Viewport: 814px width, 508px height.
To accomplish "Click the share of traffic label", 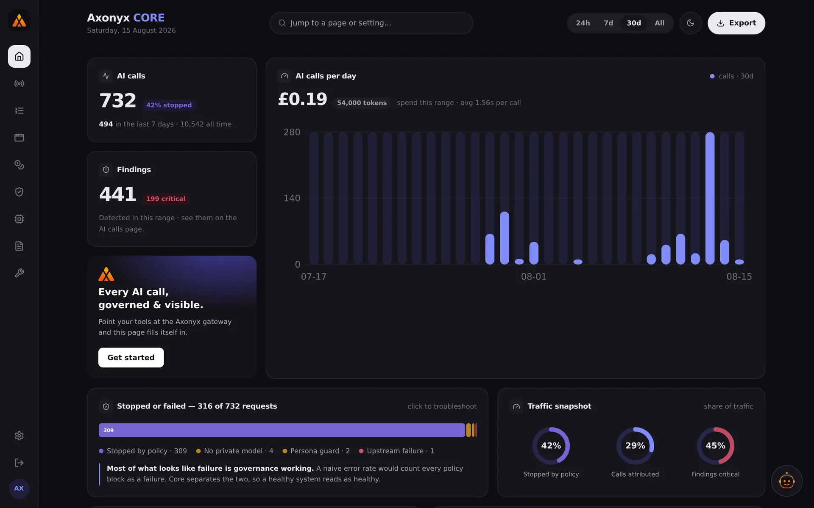I will 728,406.
